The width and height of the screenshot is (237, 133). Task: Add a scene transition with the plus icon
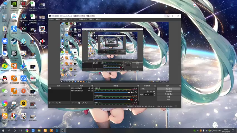(148, 91)
